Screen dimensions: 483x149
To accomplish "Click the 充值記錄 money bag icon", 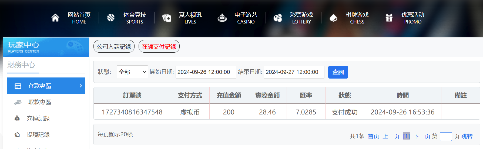I will point(17,118).
